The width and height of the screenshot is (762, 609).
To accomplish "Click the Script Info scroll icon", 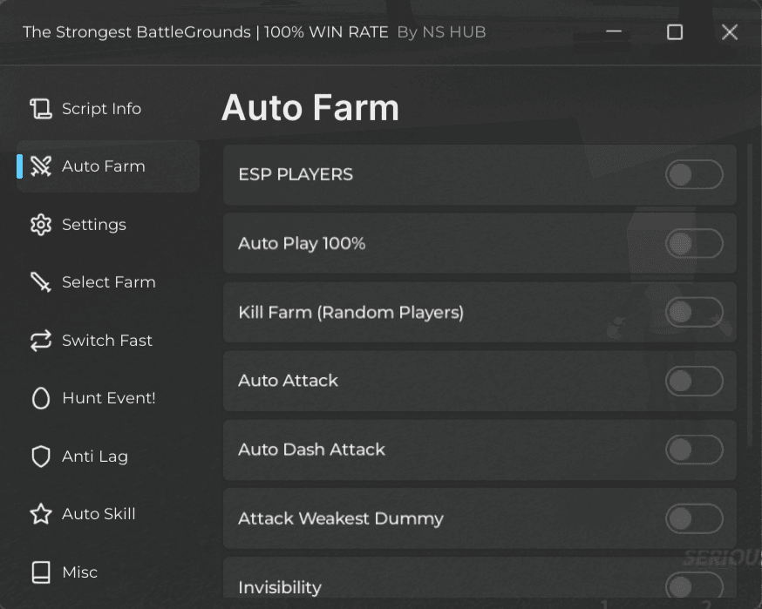I will (x=41, y=108).
